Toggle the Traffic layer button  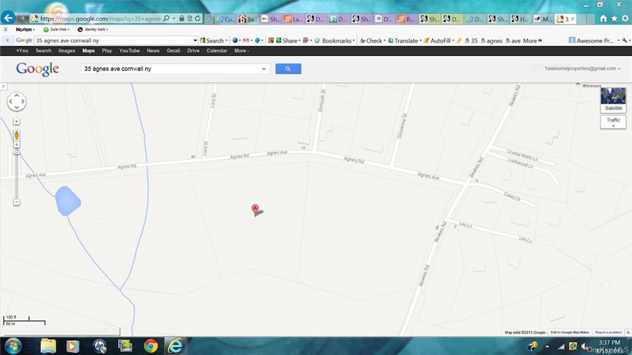(x=613, y=121)
